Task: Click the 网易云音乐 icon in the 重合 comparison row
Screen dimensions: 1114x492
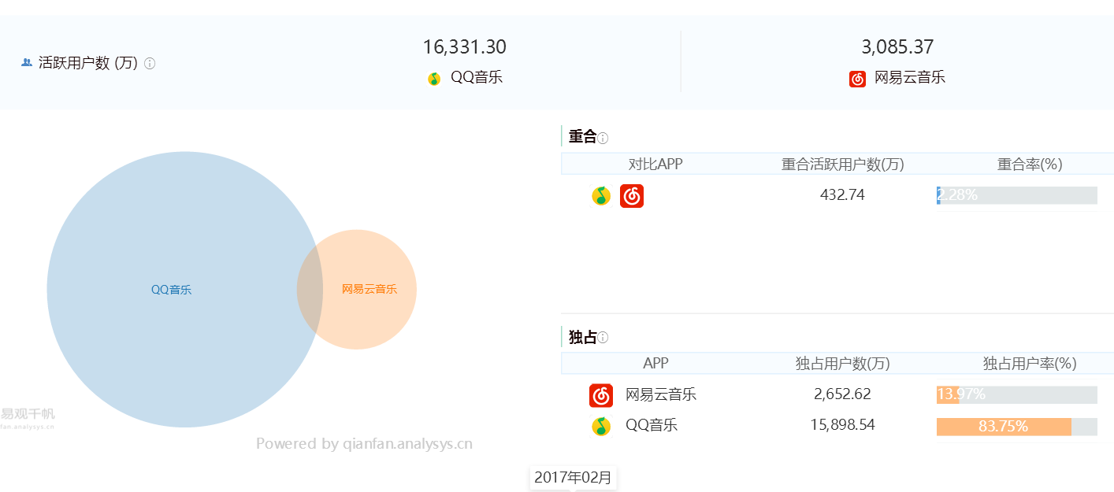Action: (632, 195)
